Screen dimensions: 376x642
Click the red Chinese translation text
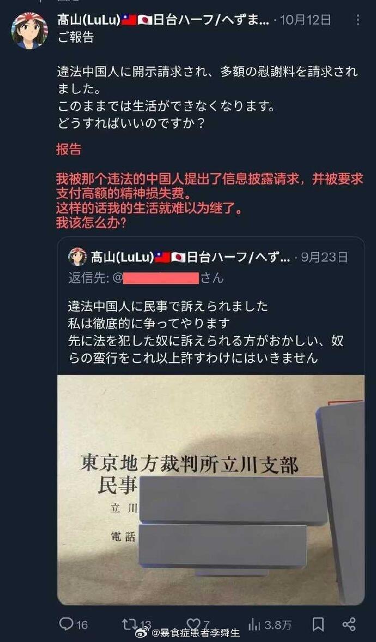coord(210,201)
